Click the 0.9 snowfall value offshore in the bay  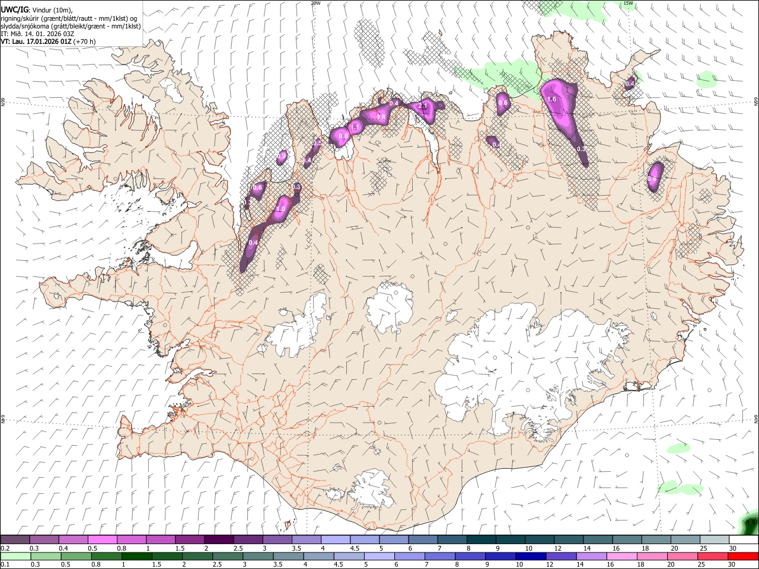(282, 156)
